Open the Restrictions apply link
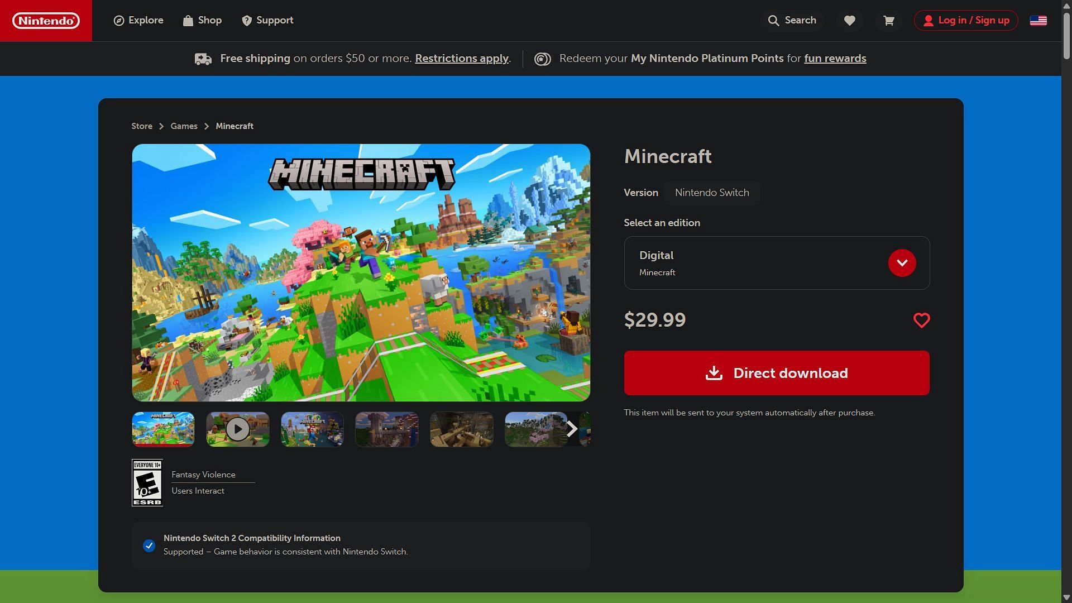Screen dimensions: 1072x603 click(462, 59)
